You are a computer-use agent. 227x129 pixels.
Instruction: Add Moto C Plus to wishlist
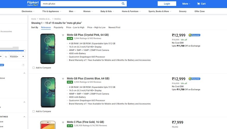[63, 122]
